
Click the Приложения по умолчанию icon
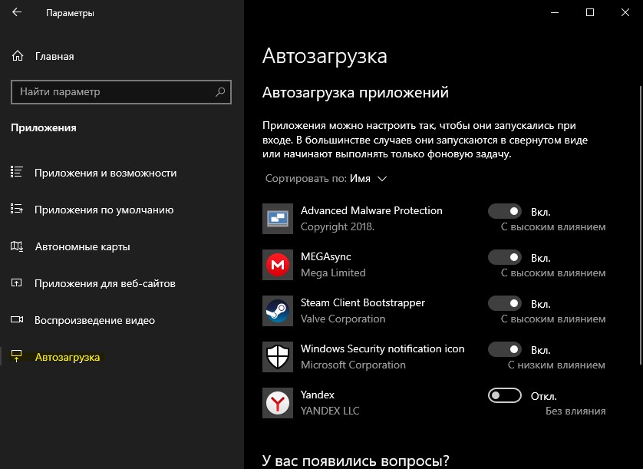tap(16, 209)
